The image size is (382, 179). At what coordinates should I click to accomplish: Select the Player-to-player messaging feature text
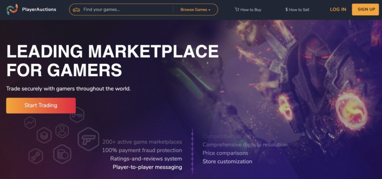click(147, 167)
